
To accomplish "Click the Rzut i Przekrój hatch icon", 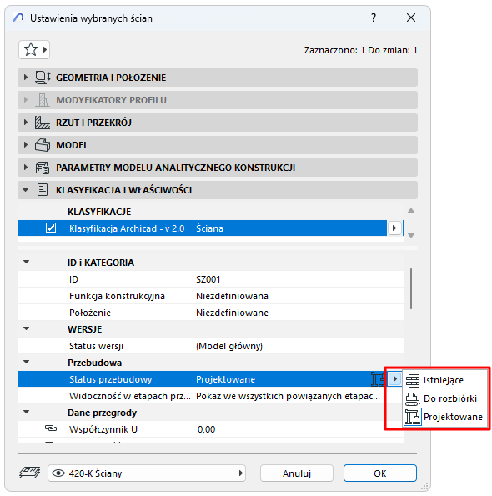I will (x=42, y=123).
